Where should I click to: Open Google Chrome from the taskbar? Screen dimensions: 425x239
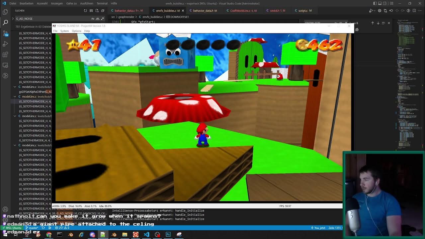49,235
